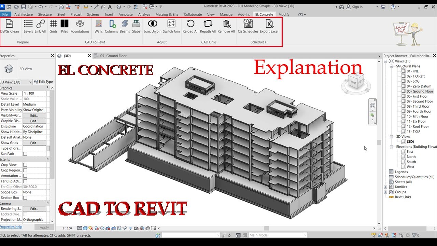Open QS Schedules

coord(248,26)
